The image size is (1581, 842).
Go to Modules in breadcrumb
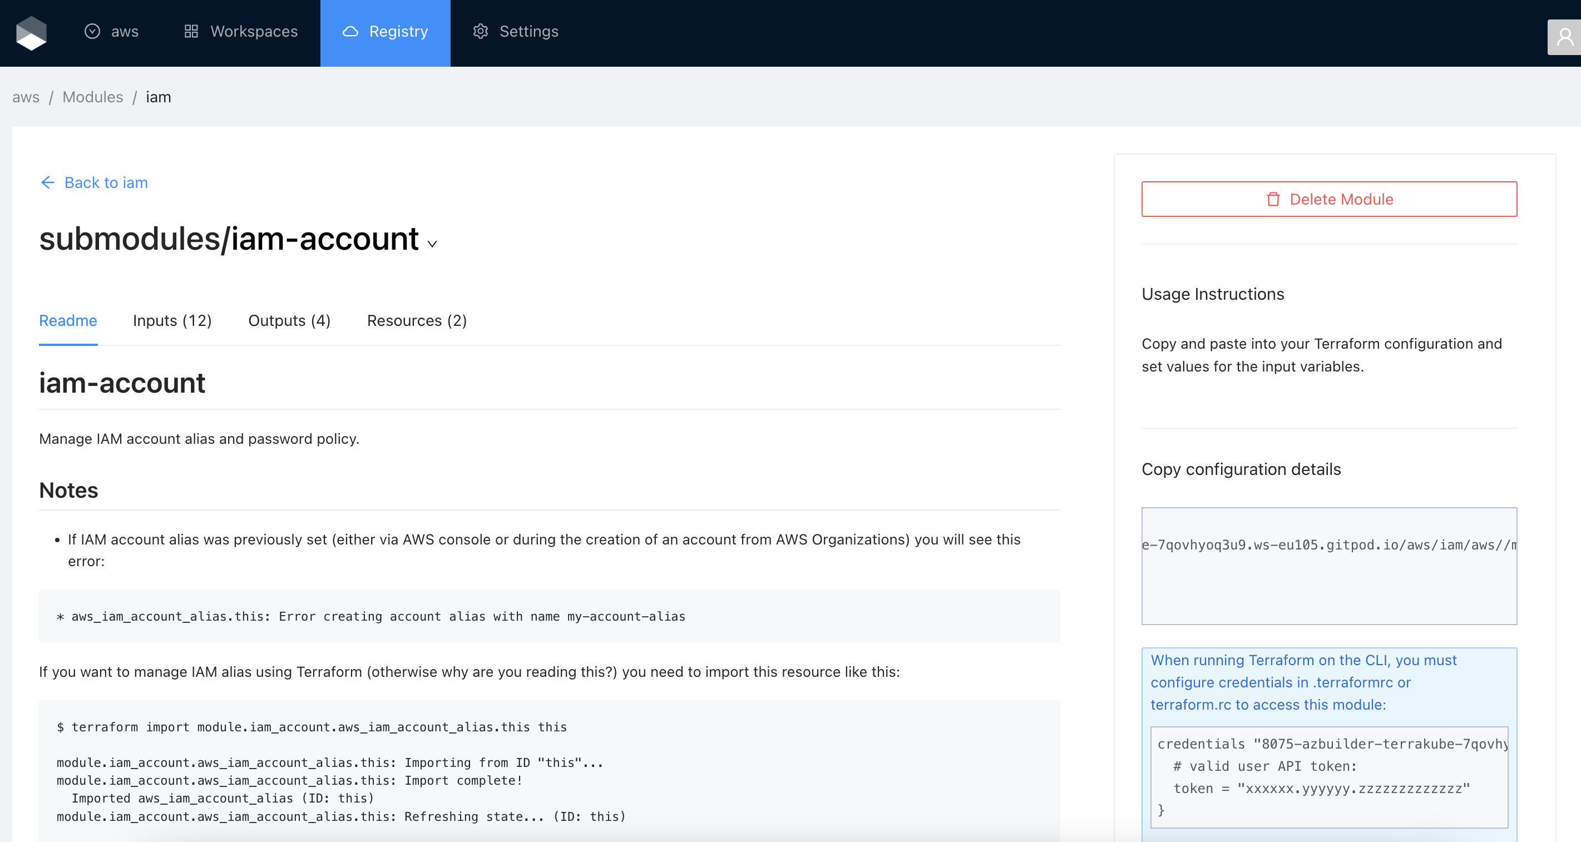point(93,97)
